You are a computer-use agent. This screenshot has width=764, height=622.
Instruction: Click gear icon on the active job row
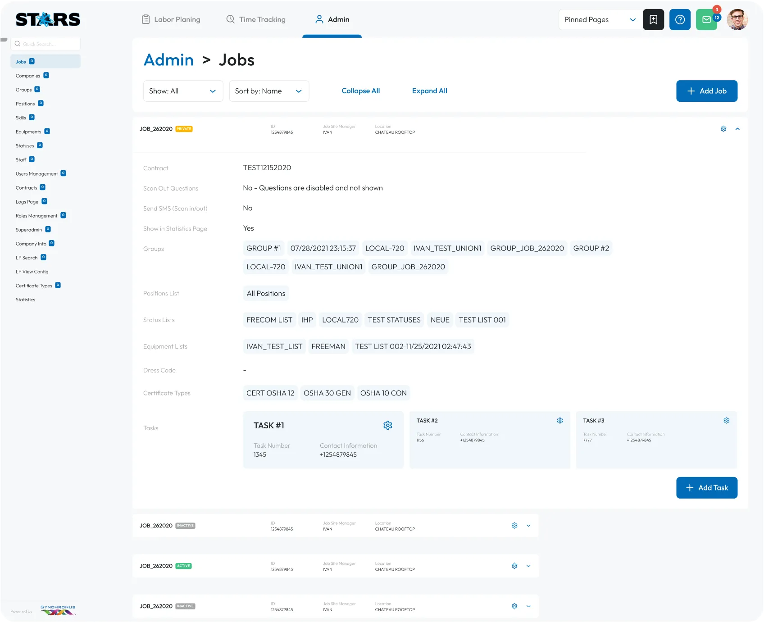click(x=514, y=566)
